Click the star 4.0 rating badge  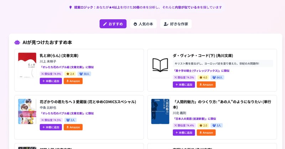[203, 78]
